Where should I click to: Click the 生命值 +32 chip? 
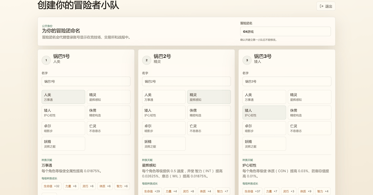pos(51,186)
